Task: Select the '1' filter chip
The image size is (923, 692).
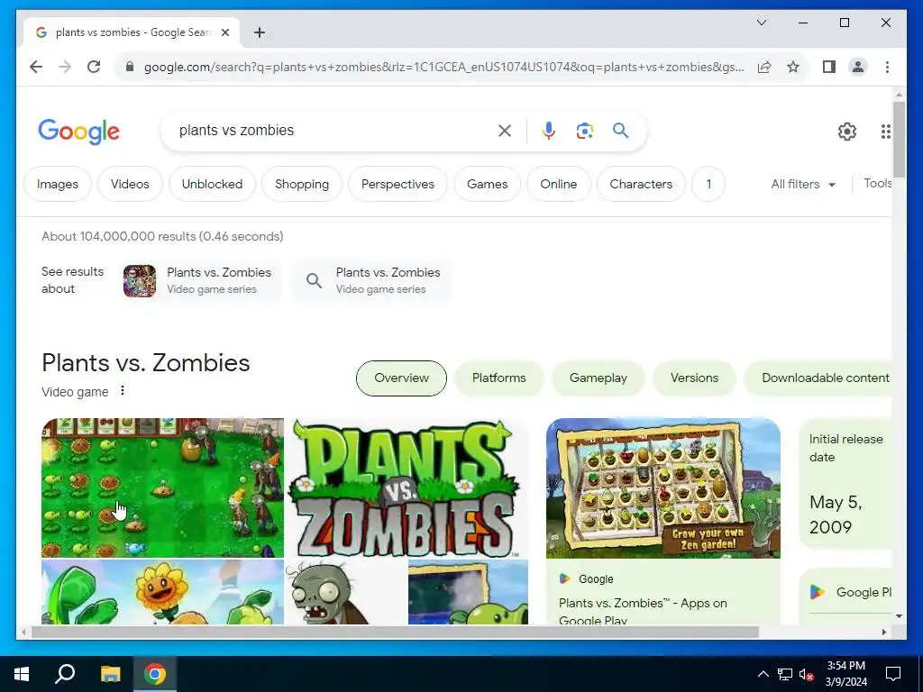Action: click(x=708, y=184)
